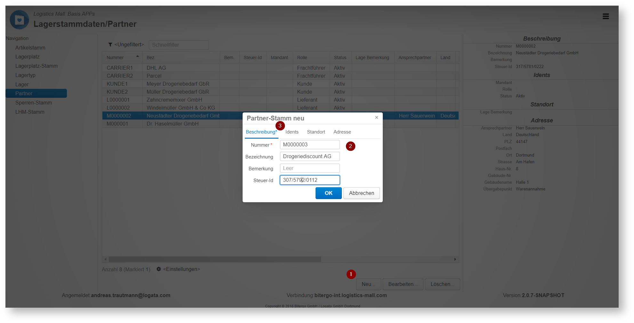Image resolution: width=634 pixels, height=323 pixels.
Task: Select the KUNDE1 row
Action: [280, 84]
